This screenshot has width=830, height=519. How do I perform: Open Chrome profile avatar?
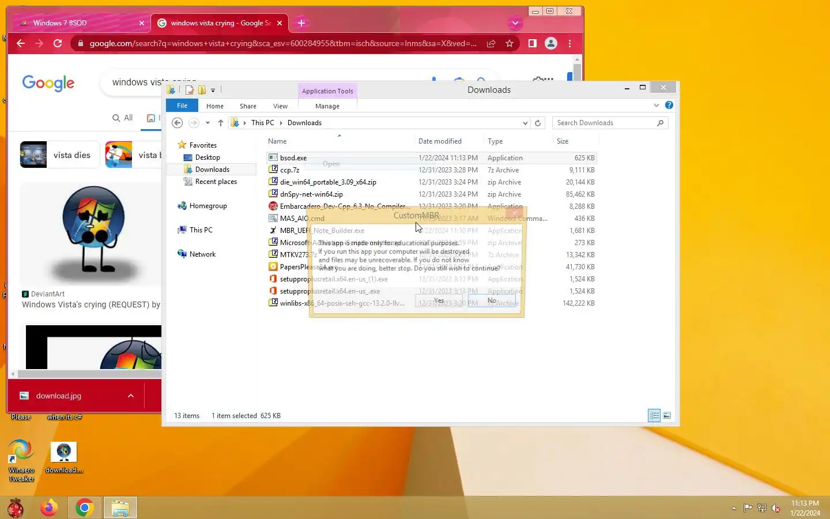[x=551, y=43]
